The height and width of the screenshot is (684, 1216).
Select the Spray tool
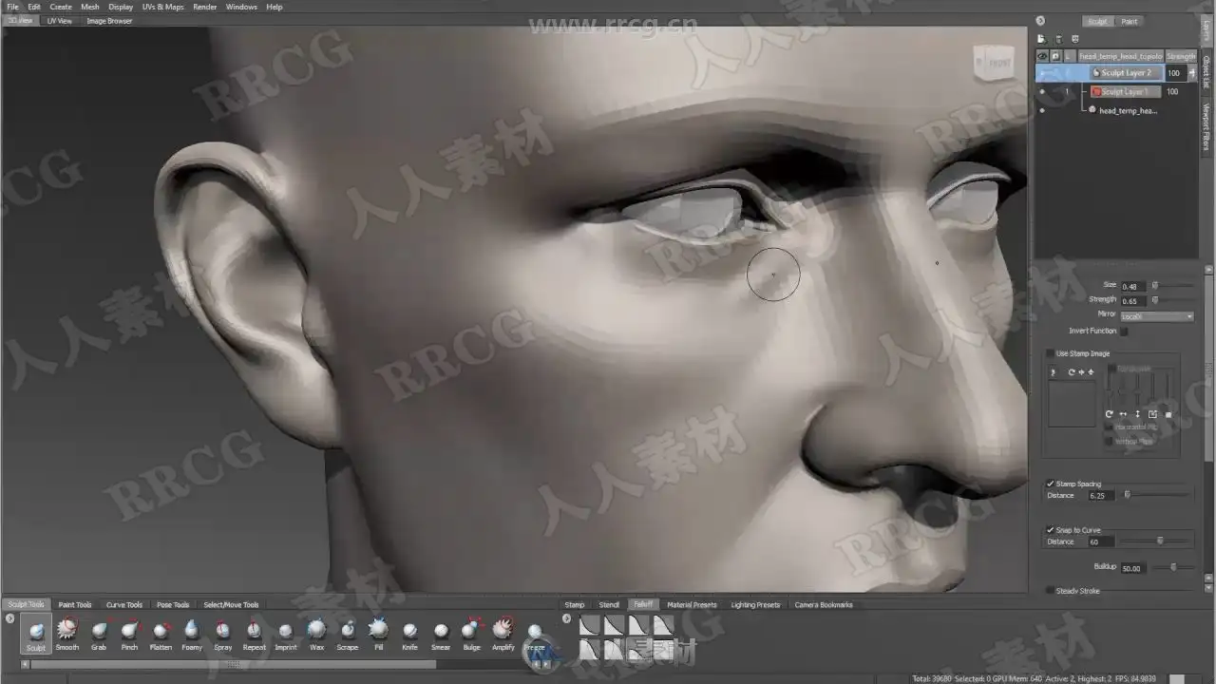coord(222,634)
